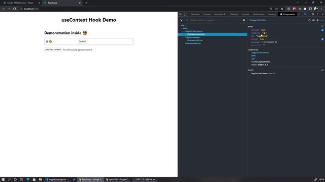Switch to the Network tab
The image size is (325, 182).
234,14
